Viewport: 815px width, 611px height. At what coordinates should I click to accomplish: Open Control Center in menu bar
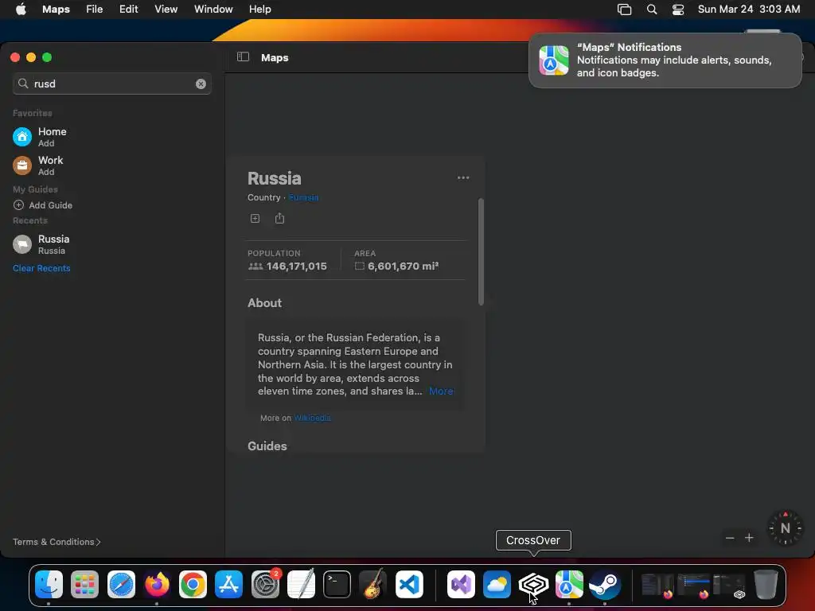(678, 10)
